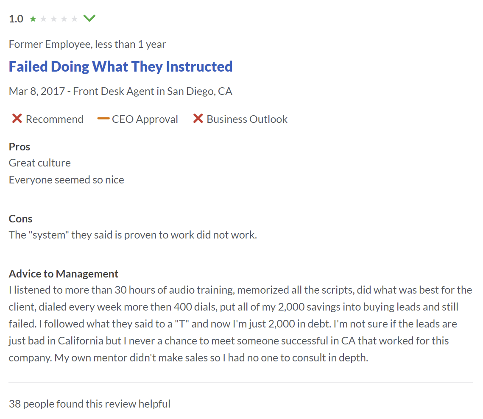
Task: Click the 1.0 rating number
Action: [x=16, y=19]
